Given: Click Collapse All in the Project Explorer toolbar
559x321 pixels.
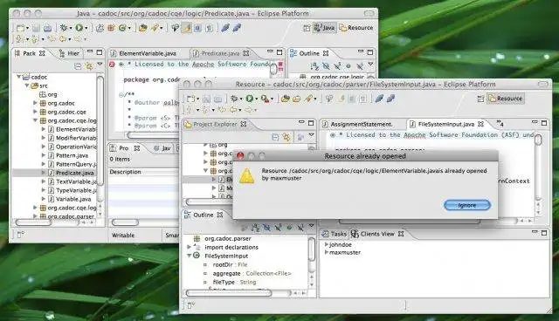Looking at the screenshot, I should pyautogui.click(x=275, y=137).
